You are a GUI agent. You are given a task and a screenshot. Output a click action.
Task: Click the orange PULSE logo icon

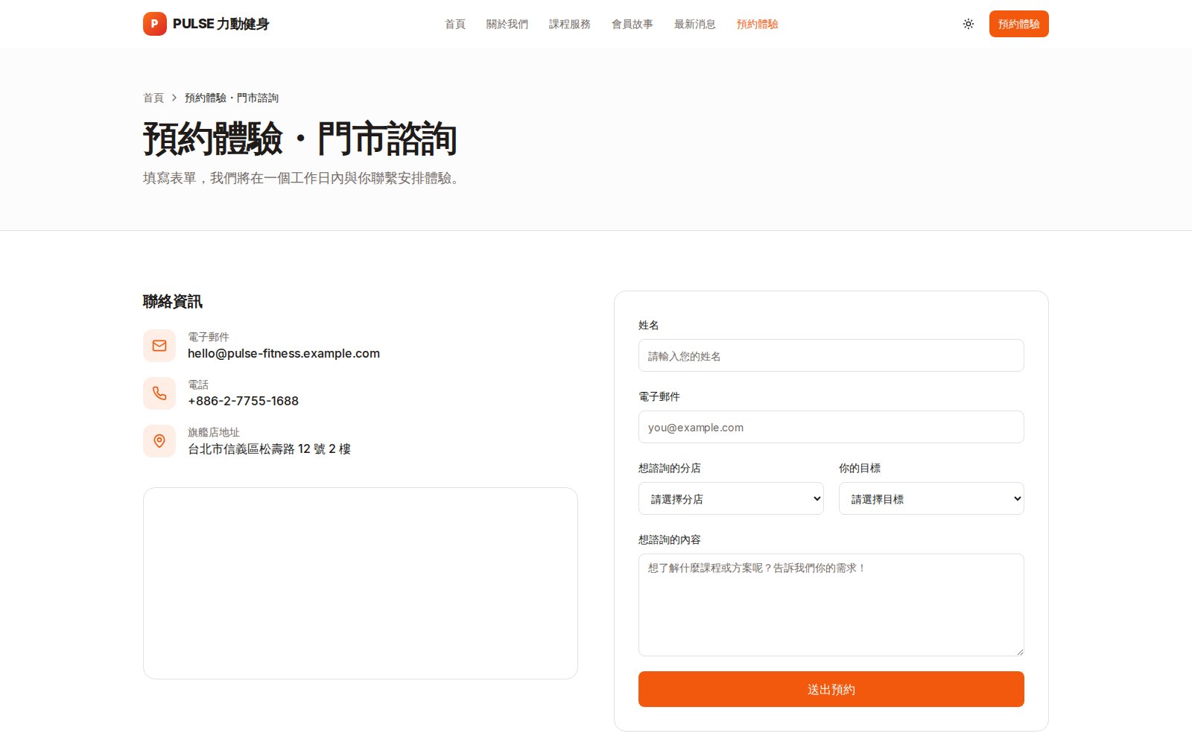(x=155, y=24)
